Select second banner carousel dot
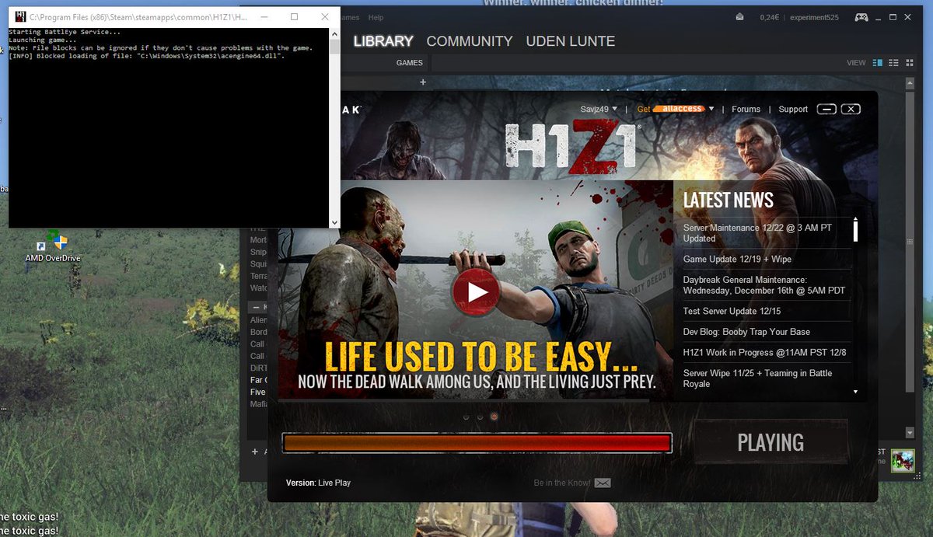Screen dimensions: 933x537 (x=480, y=417)
